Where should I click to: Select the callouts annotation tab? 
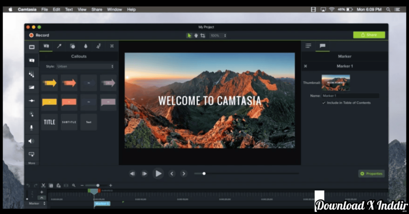(46, 46)
